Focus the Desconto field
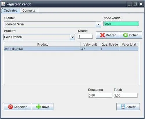This screenshot has width=145, height=119. 100,95
